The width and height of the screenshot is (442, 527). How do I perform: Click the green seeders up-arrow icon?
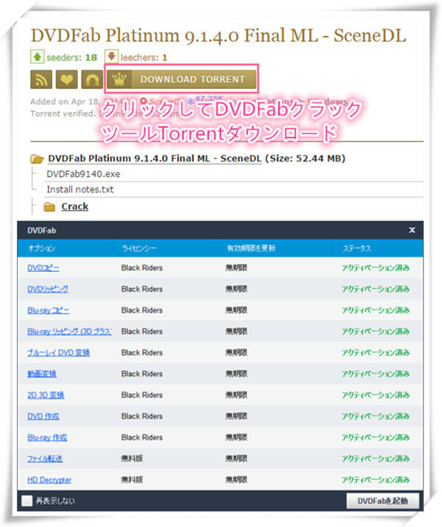tap(37, 57)
